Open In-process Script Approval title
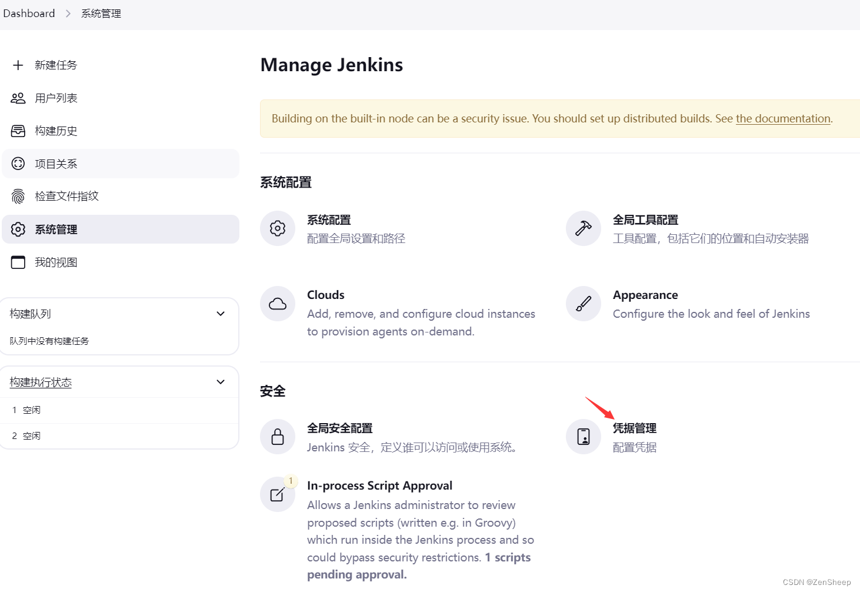The image size is (860, 592). tap(379, 485)
